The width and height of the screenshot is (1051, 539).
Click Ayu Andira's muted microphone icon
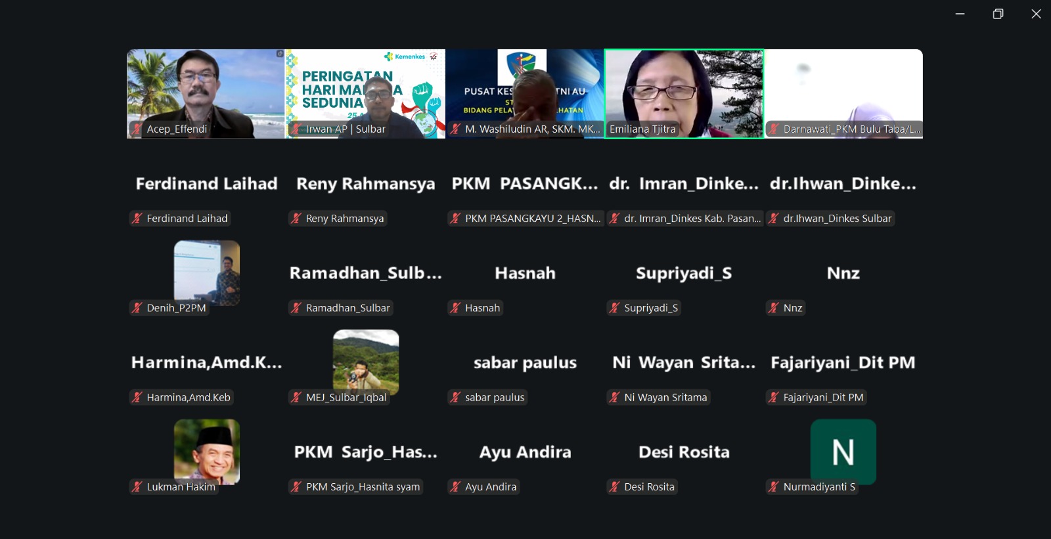[x=455, y=486]
